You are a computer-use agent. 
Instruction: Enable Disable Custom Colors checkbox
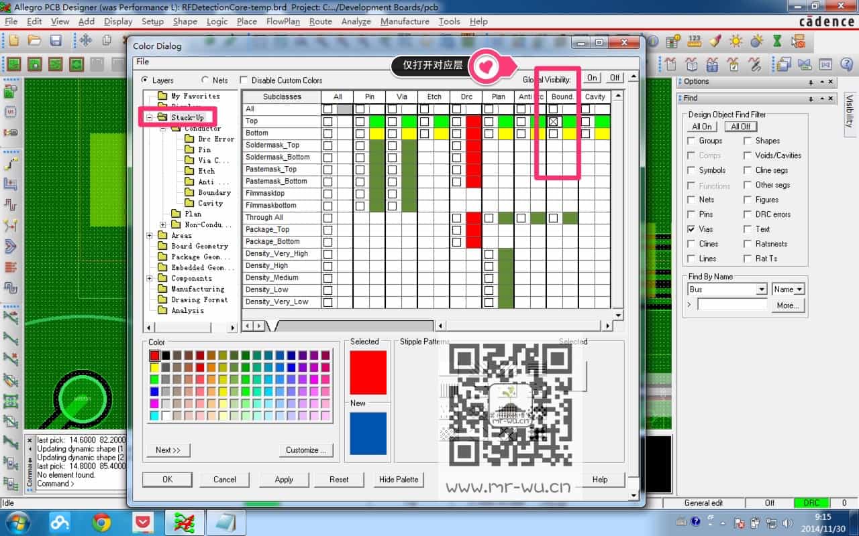point(244,80)
